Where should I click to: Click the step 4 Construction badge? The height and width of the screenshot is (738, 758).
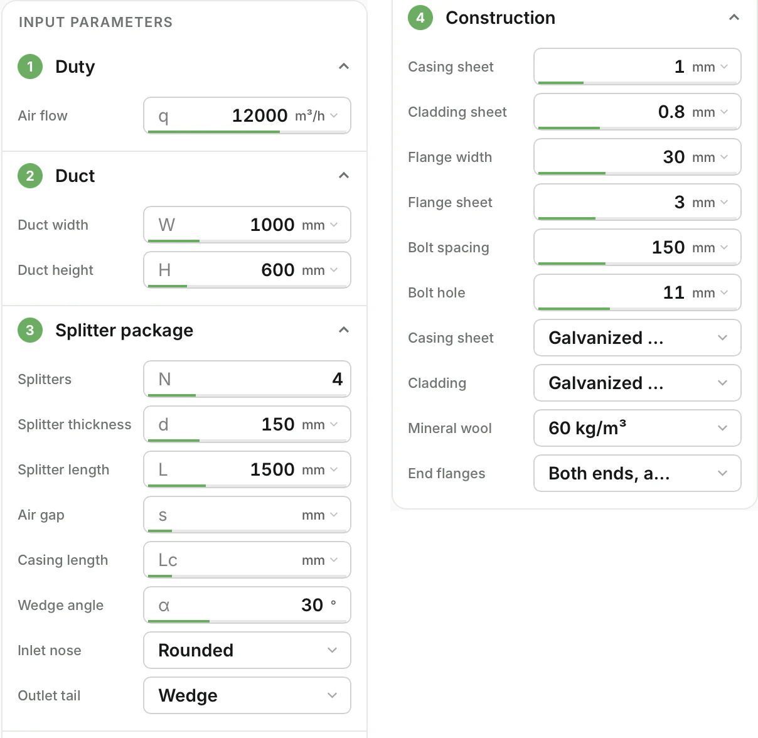tap(420, 18)
